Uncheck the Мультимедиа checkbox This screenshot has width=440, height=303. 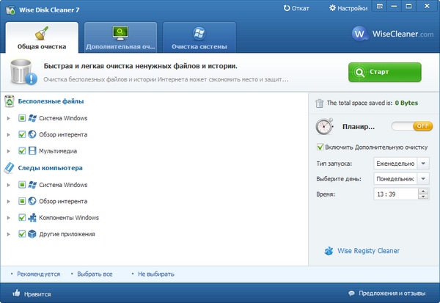pyautogui.click(x=22, y=151)
